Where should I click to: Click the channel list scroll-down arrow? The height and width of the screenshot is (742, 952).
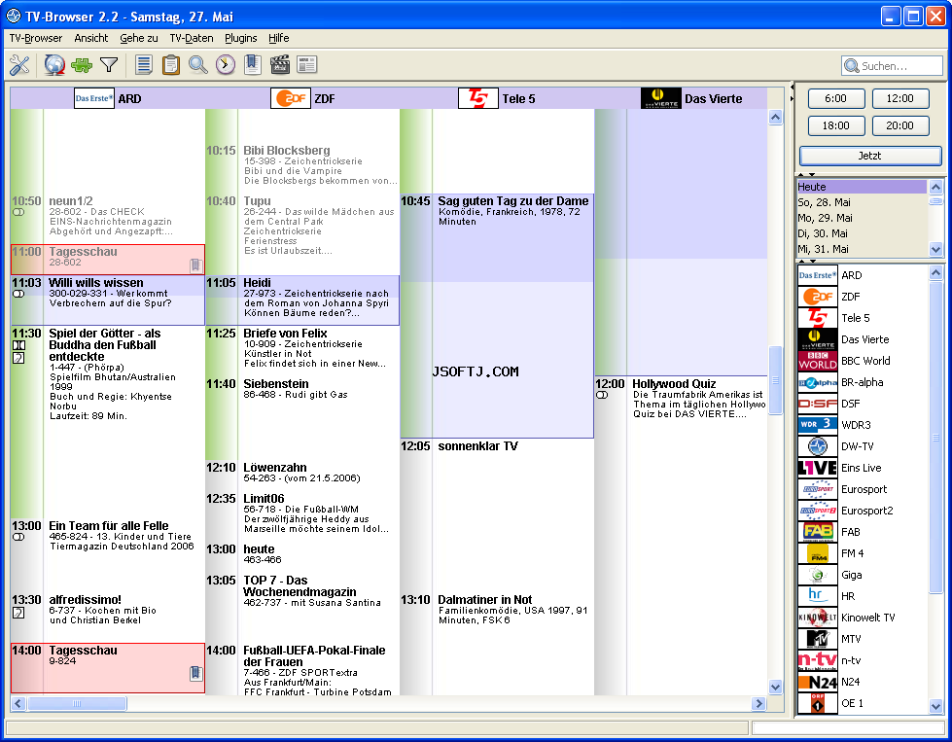point(935,706)
